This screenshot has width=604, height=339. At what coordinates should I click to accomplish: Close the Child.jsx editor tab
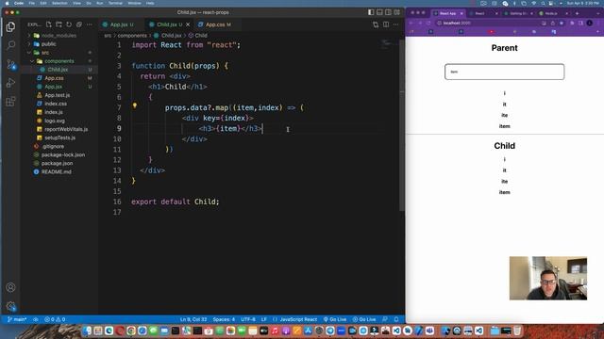pyautogui.click(x=188, y=24)
